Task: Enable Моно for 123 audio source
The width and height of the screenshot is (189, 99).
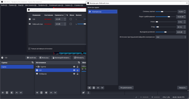Action: coord(71,19)
